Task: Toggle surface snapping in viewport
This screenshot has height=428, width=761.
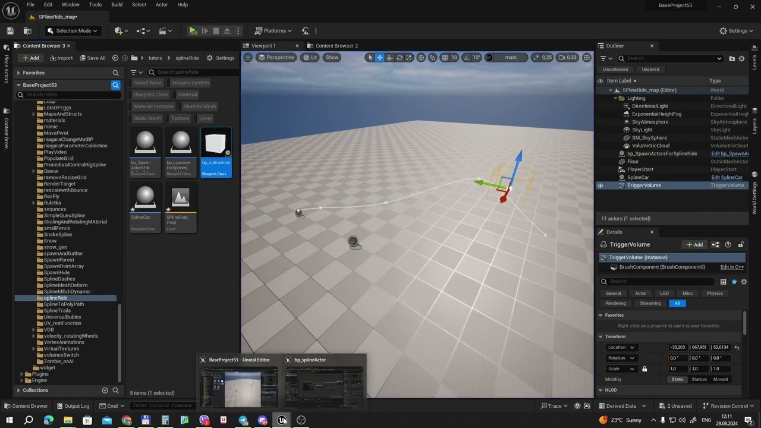Action: click(433, 58)
